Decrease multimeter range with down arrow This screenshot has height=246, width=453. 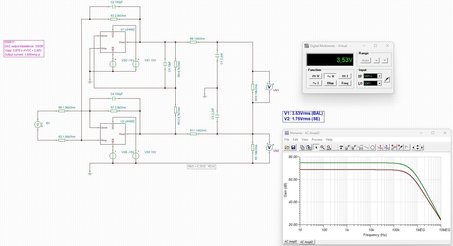click(385, 61)
